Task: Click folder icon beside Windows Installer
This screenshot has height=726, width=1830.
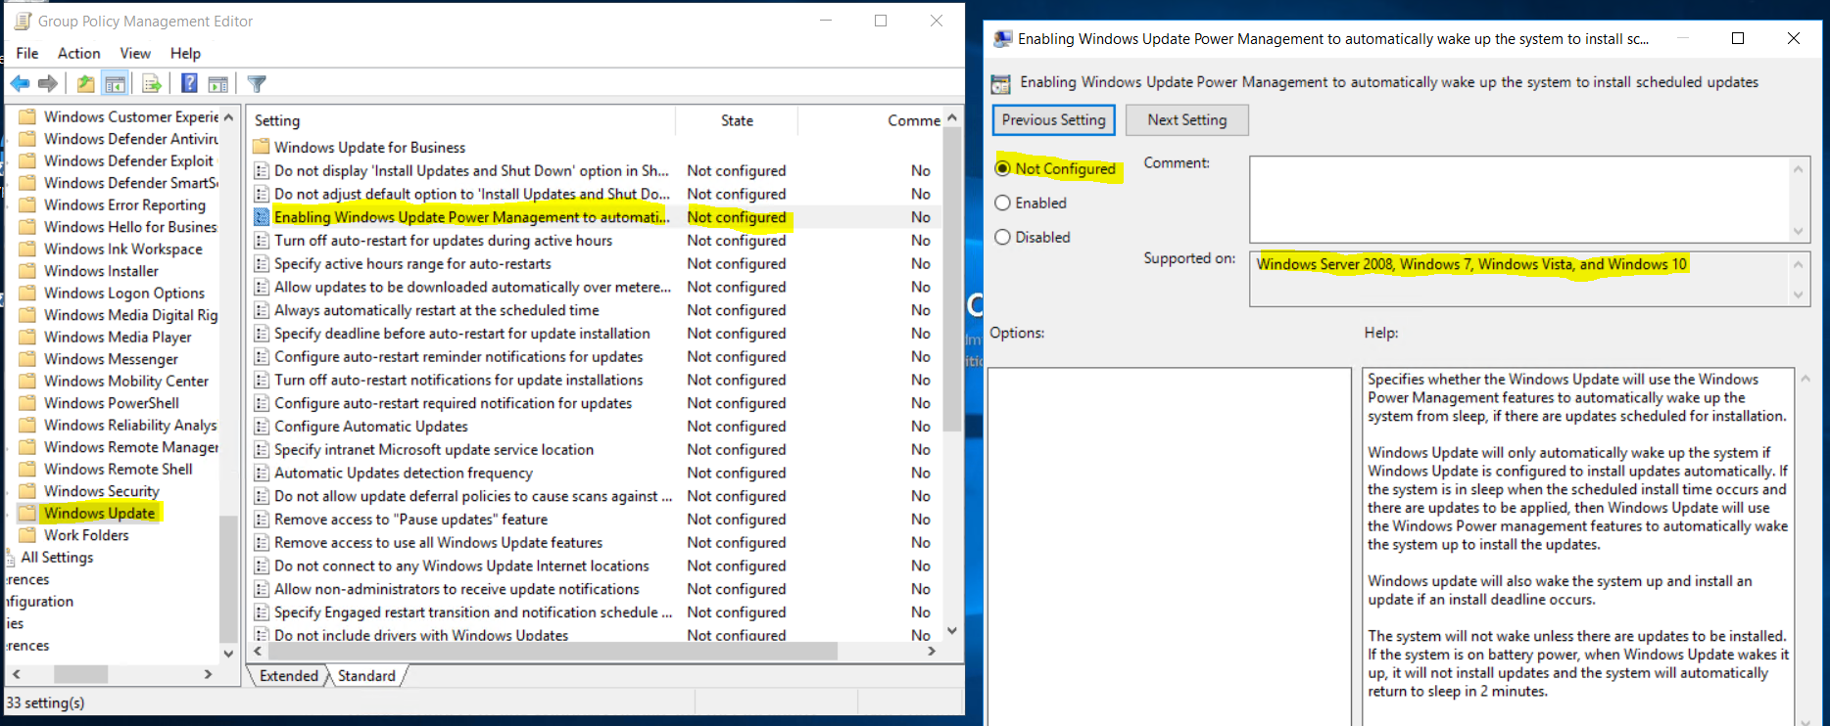Action: pyautogui.click(x=27, y=271)
